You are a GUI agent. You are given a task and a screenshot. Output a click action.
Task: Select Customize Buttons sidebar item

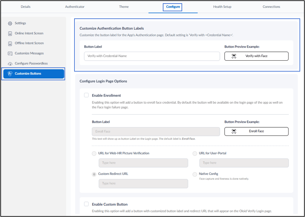34,74
